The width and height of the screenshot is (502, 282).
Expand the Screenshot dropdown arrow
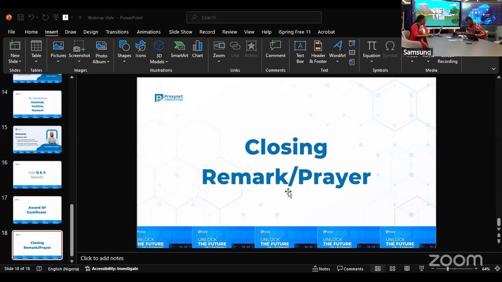[79, 61]
